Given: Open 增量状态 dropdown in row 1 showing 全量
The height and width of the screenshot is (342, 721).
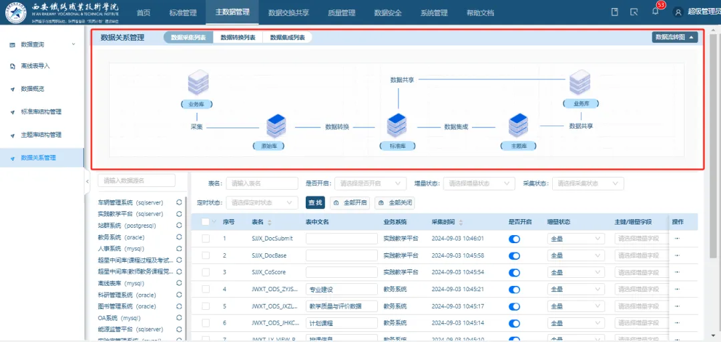Looking at the screenshot, I should pos(575,238).
